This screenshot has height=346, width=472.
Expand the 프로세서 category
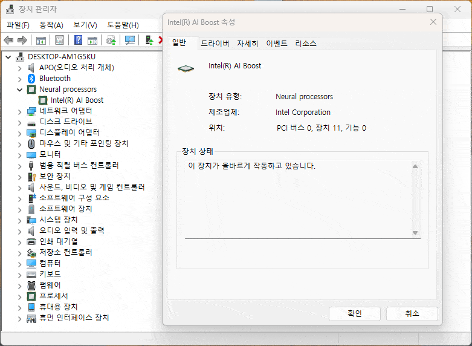[x=20, y=296]
